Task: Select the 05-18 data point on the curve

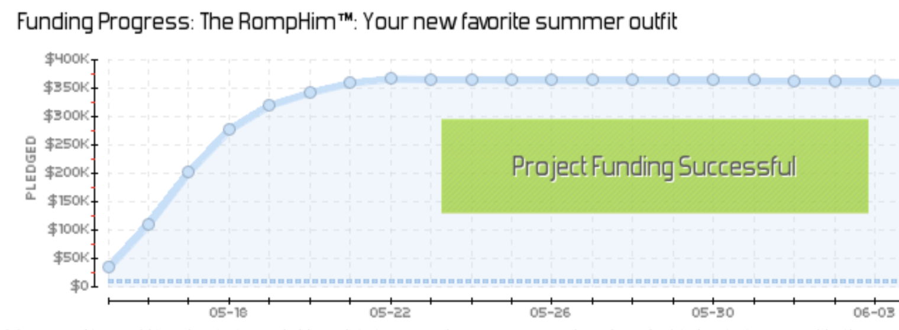Action: pos(229,129)
